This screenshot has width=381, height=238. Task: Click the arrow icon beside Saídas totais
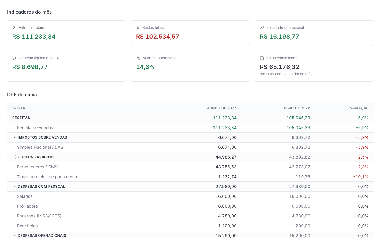coord(138,28)
